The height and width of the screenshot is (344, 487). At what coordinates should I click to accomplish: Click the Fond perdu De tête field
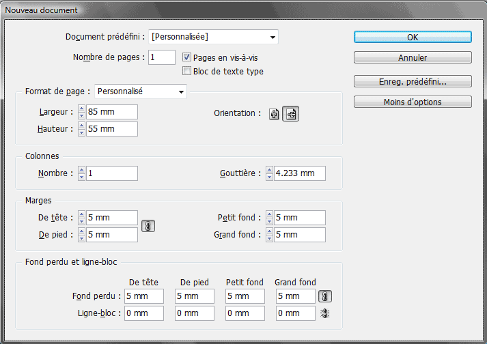tap(144, 296)
